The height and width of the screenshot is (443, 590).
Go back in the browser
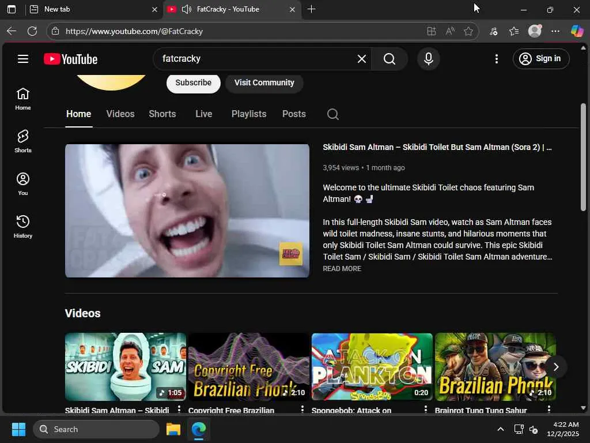click(12, 31)
